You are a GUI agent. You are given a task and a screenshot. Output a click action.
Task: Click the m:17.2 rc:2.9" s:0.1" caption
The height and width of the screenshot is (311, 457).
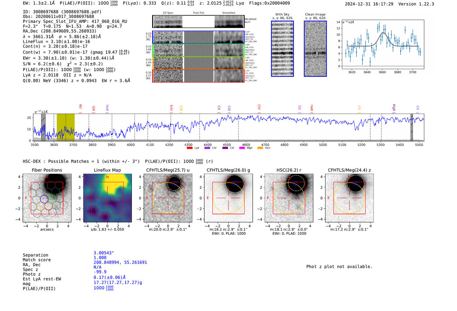pos(349,229)
